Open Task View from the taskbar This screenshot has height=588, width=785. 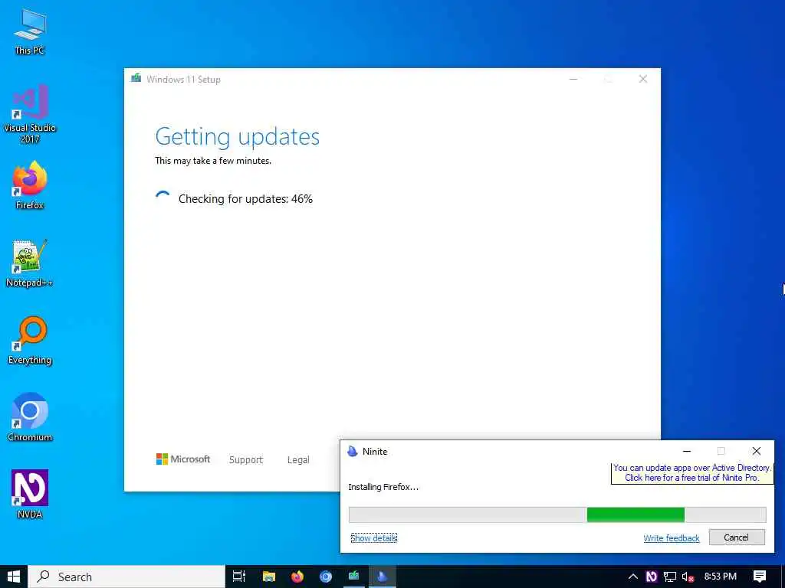[239, 577]
